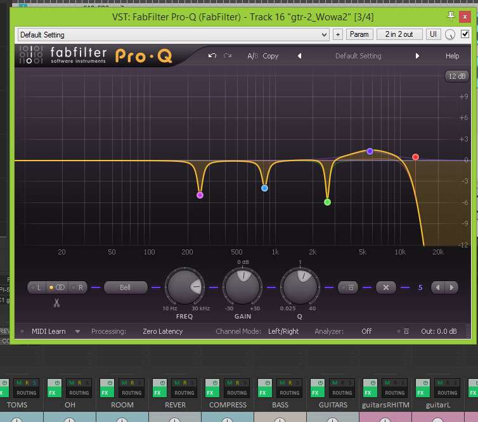Open Pro-Q preset name menu
The image size is (478, 422).
(358, 56)
